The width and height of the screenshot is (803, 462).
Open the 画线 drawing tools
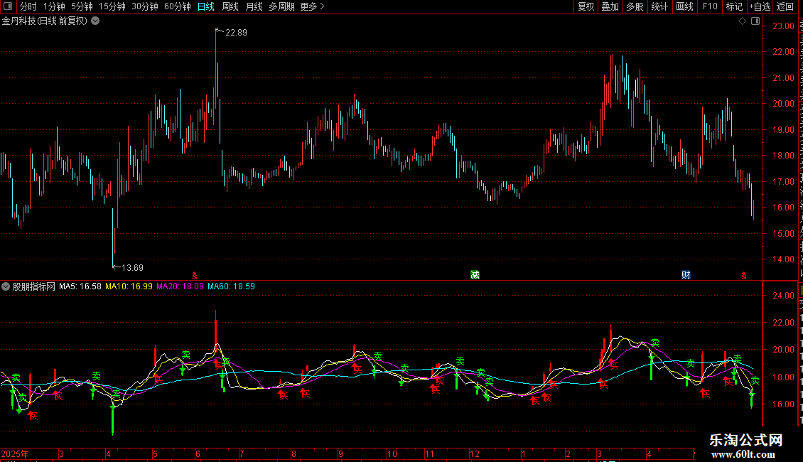tap(684, 6)
